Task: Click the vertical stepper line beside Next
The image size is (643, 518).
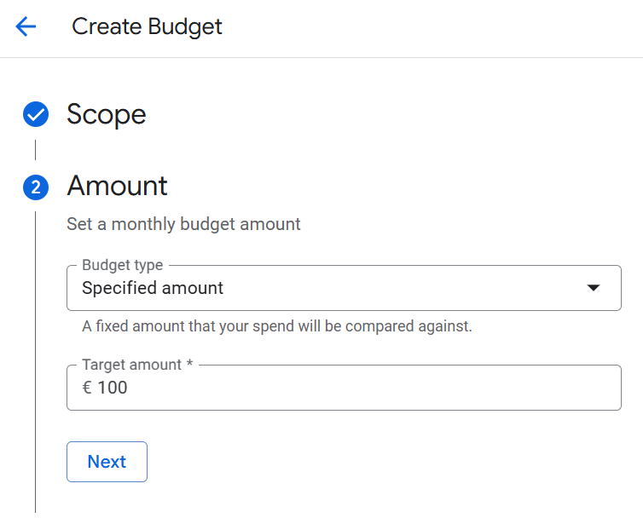Action: point(35,462)
